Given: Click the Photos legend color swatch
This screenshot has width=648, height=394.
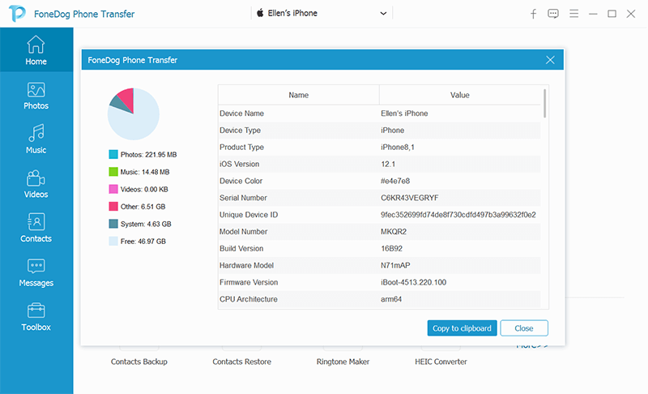Looking at the screenshot, I should click(x=113, y=155).
